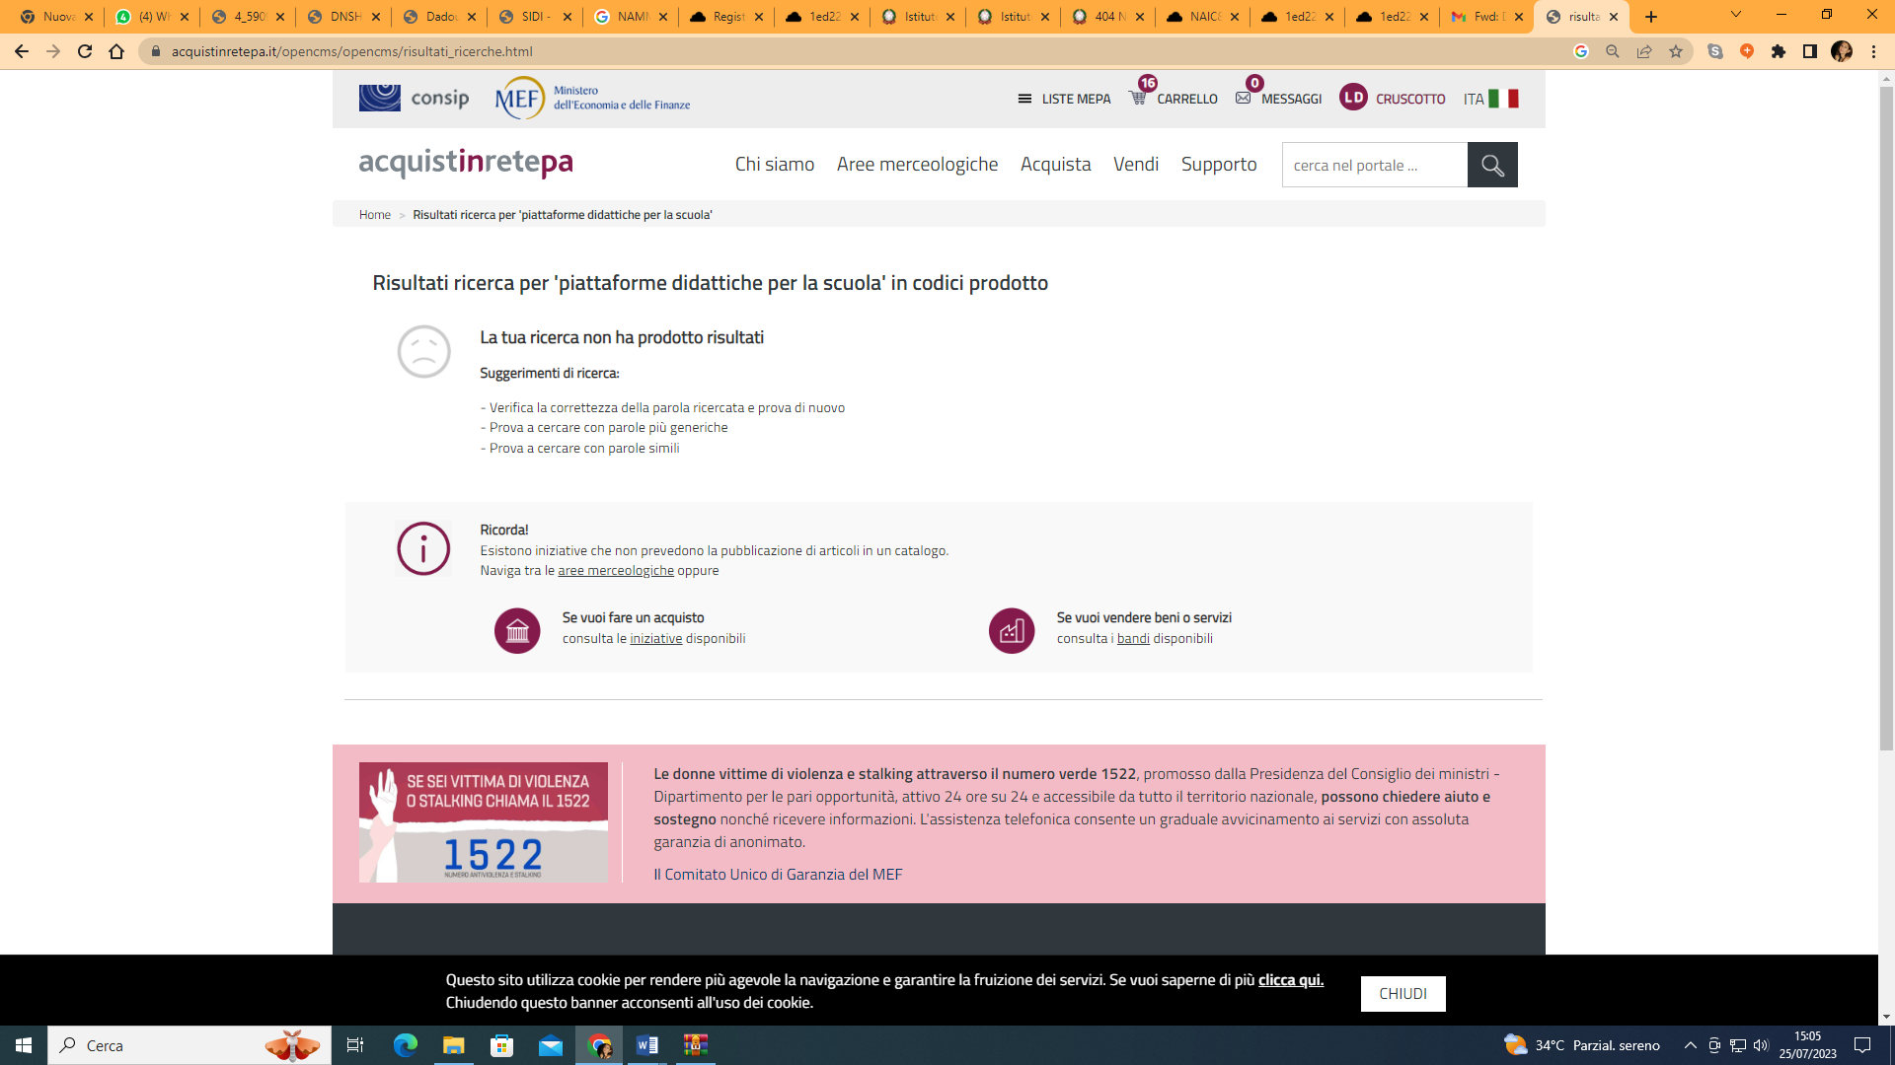The height and width of the screenshot is (1065, 1895).
Task: Focus the cerca nel portale field
Action: pyautogui.click(x=1374, y=166)
